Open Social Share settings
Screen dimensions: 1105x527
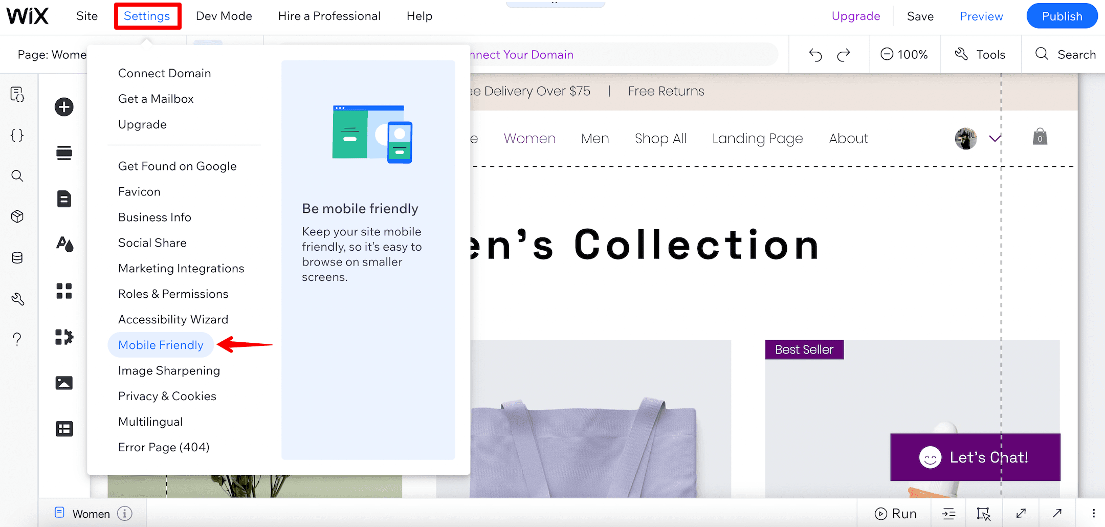point(152,243)
